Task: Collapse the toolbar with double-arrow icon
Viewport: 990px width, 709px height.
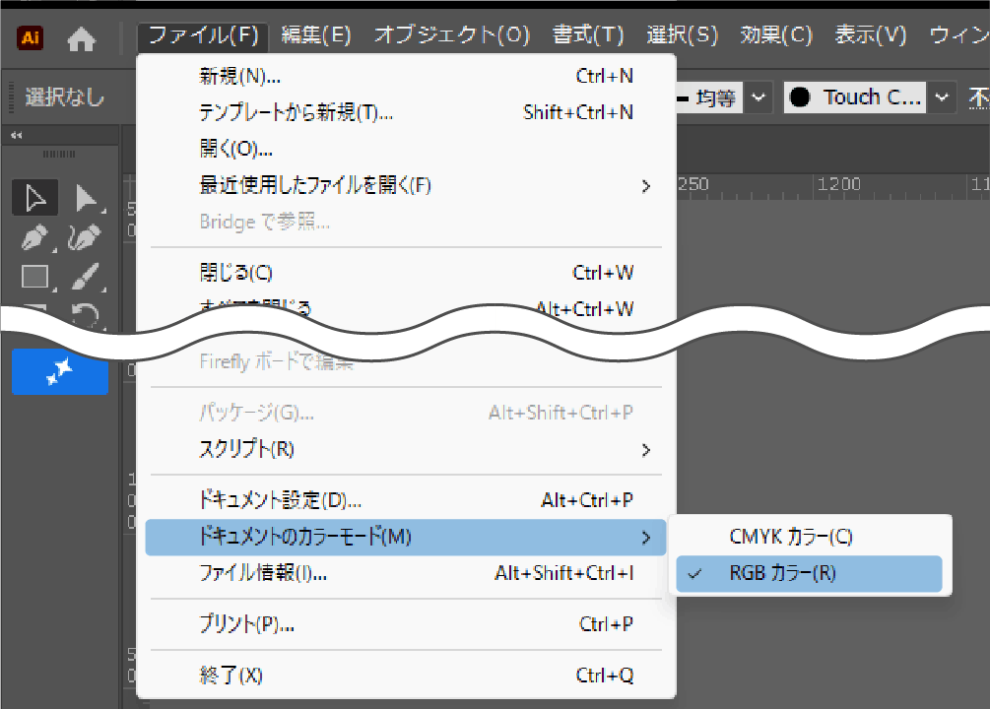Action: [x=17, y=135]
